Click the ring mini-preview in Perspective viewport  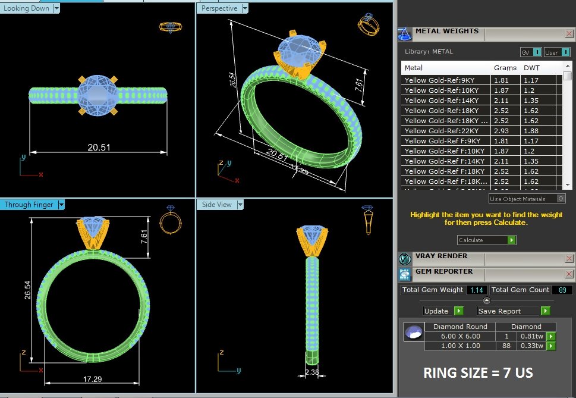369,24
